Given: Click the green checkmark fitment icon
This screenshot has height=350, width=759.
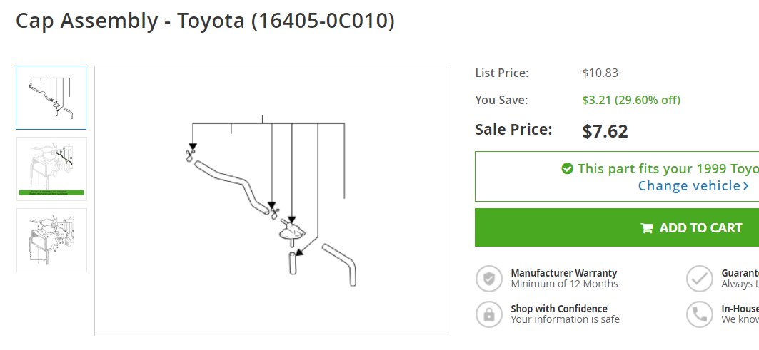Looking at the screenshot, I should 568,168.
